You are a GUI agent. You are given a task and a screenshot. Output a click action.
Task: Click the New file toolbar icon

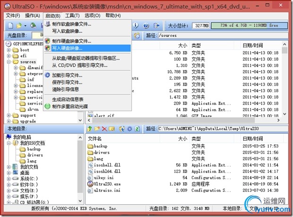click(11, 26)
